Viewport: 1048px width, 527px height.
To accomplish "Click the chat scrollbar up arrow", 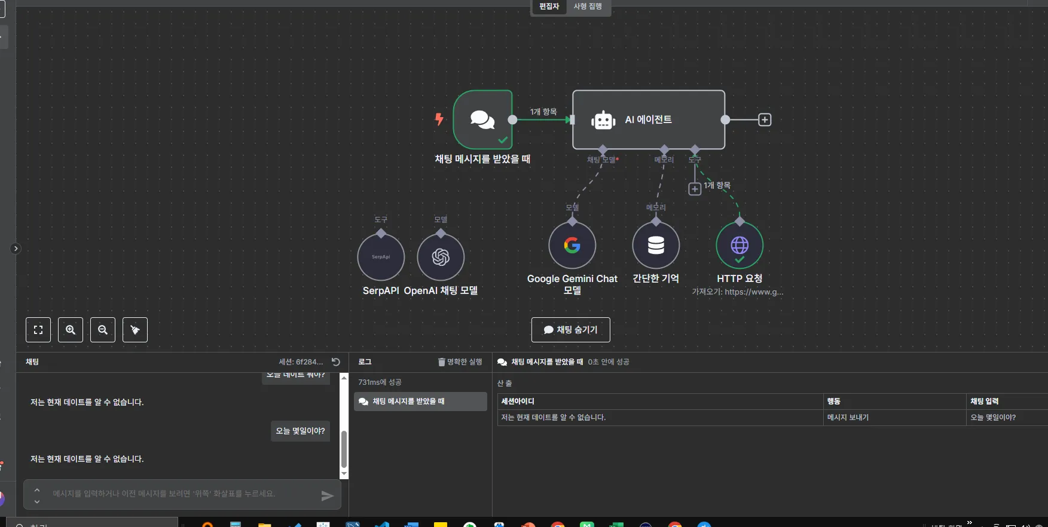I will pyautogui.click(x=344, y=378).
